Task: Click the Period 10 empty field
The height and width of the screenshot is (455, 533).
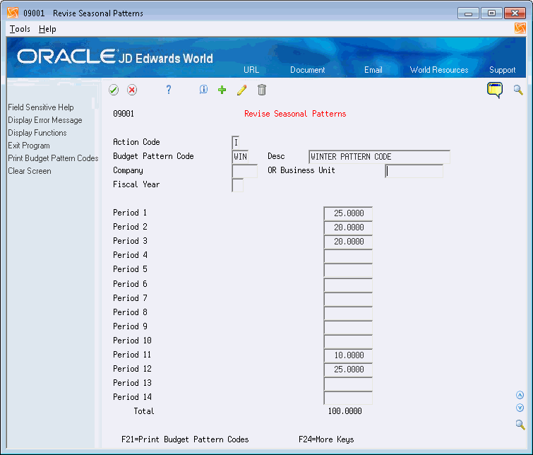Action: coord(348,341)
